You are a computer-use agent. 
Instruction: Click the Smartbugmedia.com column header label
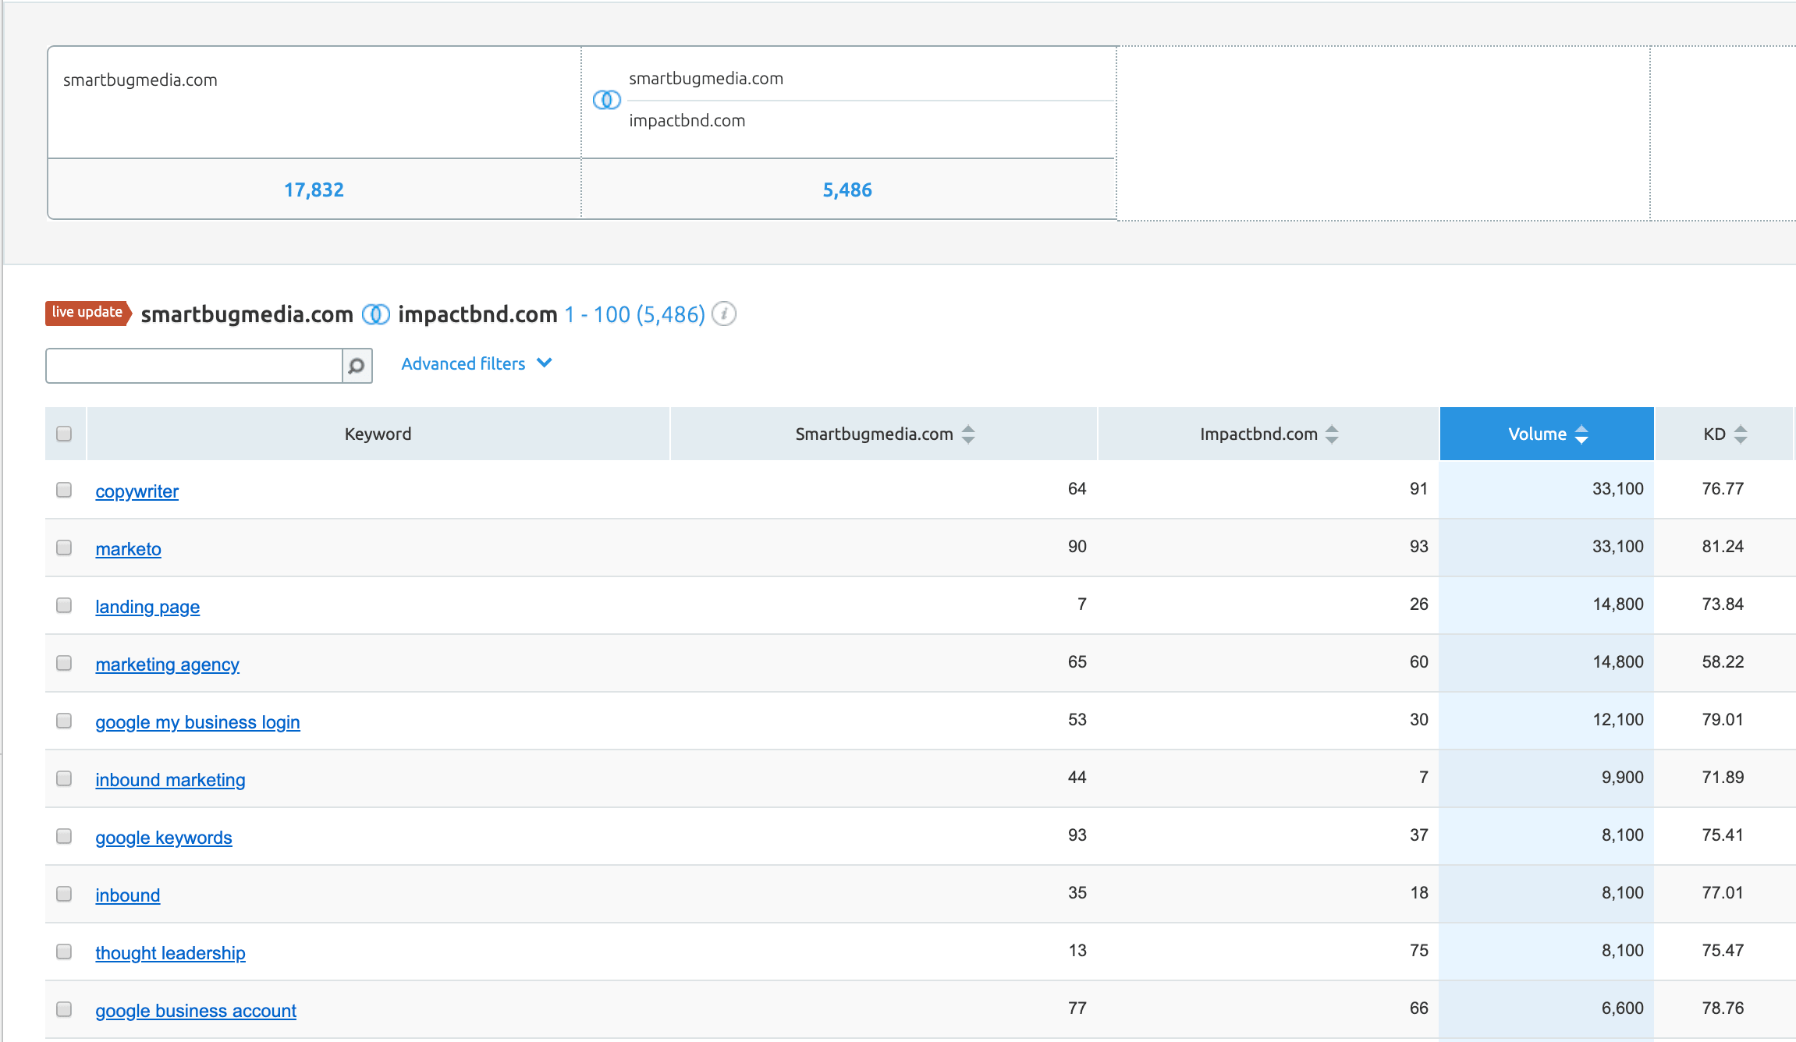(x=874, y=434)
